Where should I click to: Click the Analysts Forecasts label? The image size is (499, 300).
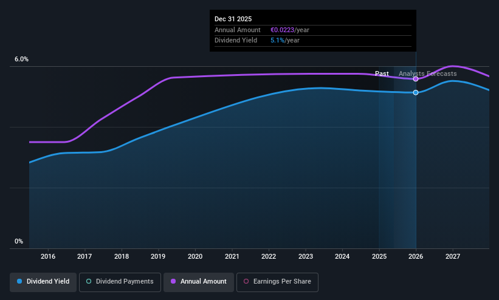(x=428, y=74)
